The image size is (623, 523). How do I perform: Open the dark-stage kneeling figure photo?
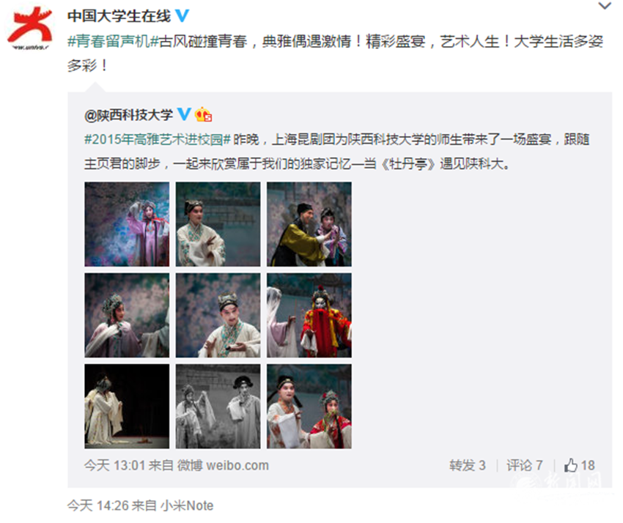(x=127, y=407)
